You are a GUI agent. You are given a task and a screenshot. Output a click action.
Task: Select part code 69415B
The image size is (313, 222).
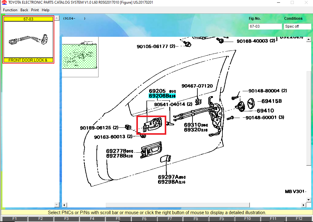272,101
